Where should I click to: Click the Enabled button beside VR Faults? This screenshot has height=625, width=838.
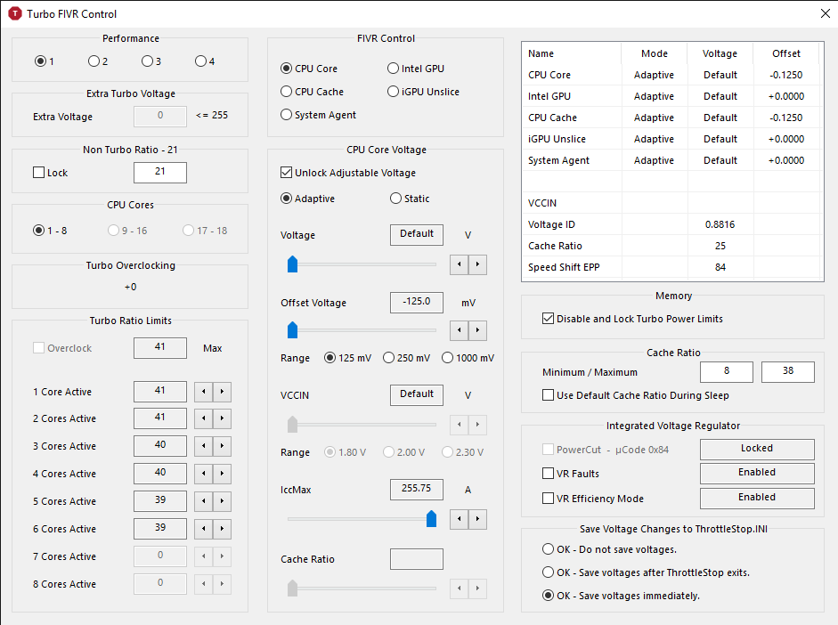[757, 474]
